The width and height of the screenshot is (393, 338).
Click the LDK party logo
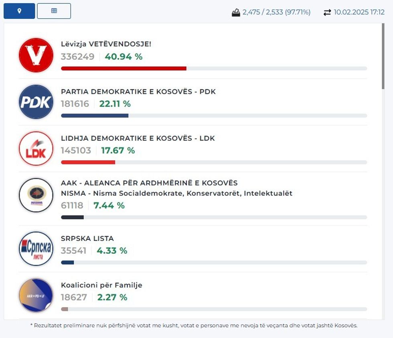(x=36, y=148)
